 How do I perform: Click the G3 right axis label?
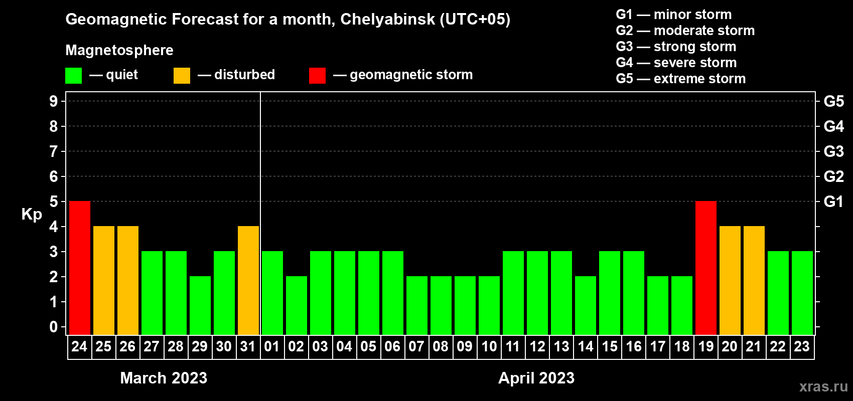pos(834,151)
